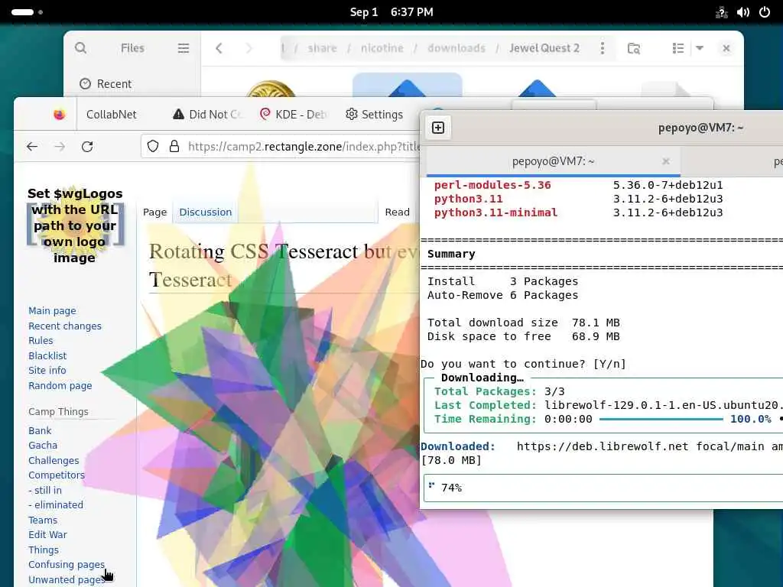Click the search folder icon in Files header

[634, 48]
